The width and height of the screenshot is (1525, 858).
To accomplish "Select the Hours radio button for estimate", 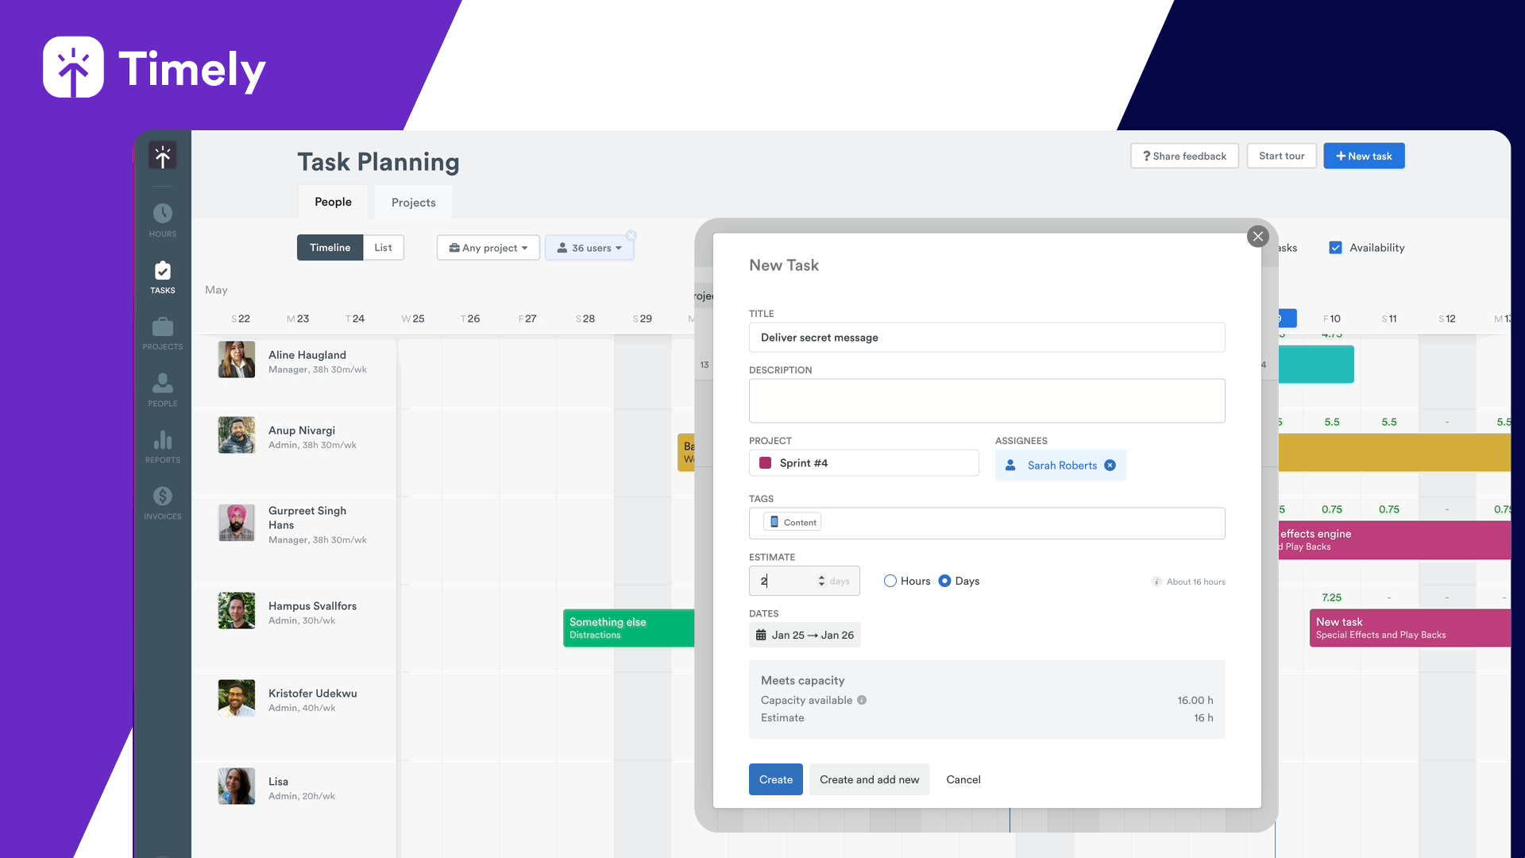I will [890, 581].
